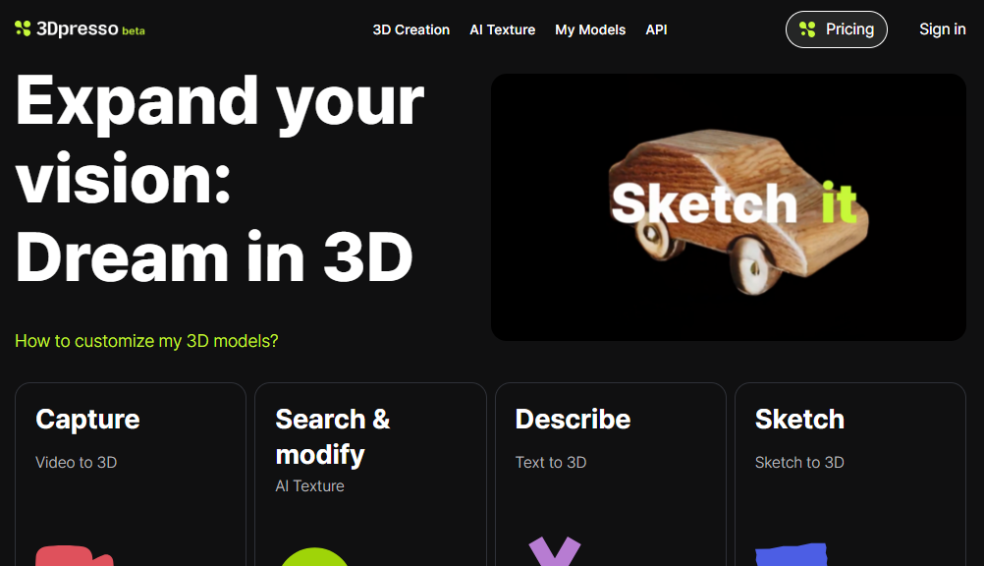Click the blue brush-stroke icon in Sketch card
The height and width of the screenshot is (566, 984).
tap(791, 555)
